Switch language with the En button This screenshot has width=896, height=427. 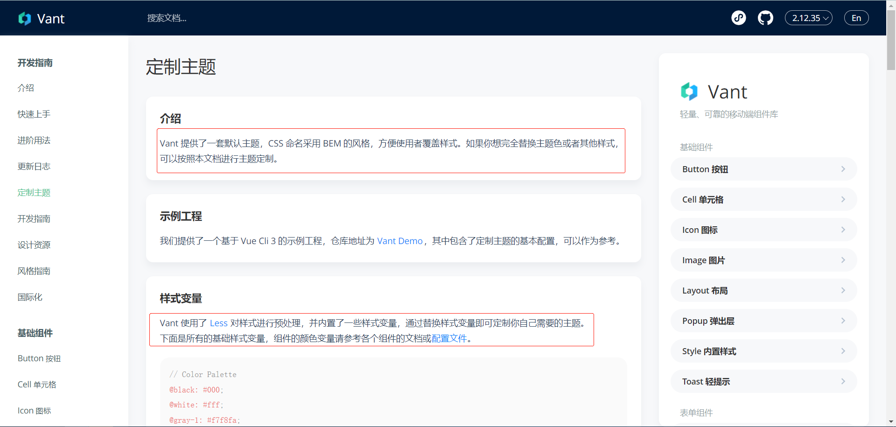(x=856, y=18)
